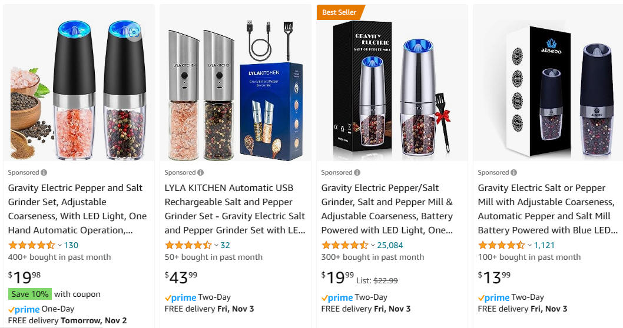Expand rating chevron next to 130 reviews

click(59, 246)
